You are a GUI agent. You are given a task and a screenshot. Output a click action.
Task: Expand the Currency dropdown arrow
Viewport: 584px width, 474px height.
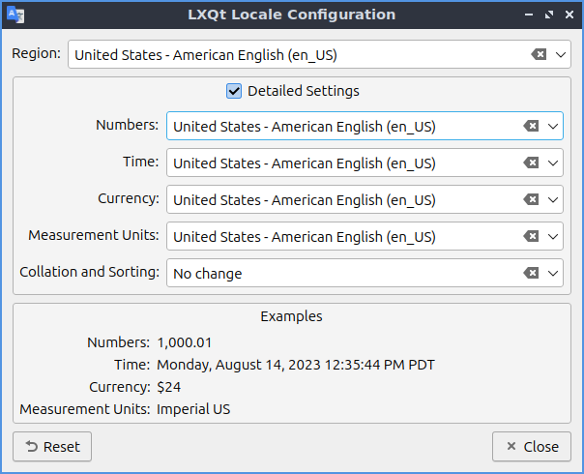553,200
